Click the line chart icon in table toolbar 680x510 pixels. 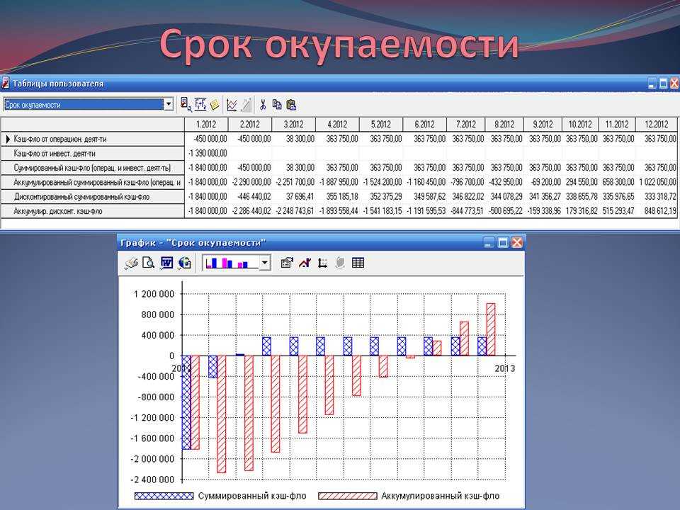click(232, 104)
